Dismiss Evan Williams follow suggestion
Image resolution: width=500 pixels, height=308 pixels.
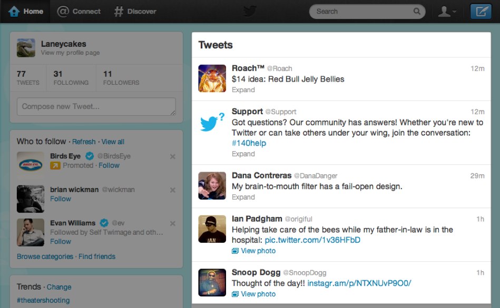[x=172, y=223]
